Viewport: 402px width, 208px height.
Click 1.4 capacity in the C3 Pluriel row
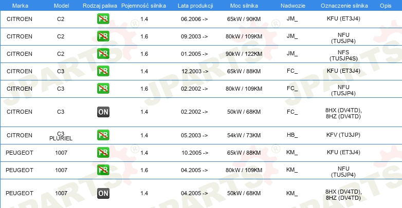coord(144,135)
